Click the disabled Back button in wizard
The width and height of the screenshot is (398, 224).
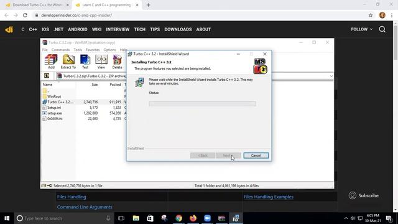click(x=203, y=156)
